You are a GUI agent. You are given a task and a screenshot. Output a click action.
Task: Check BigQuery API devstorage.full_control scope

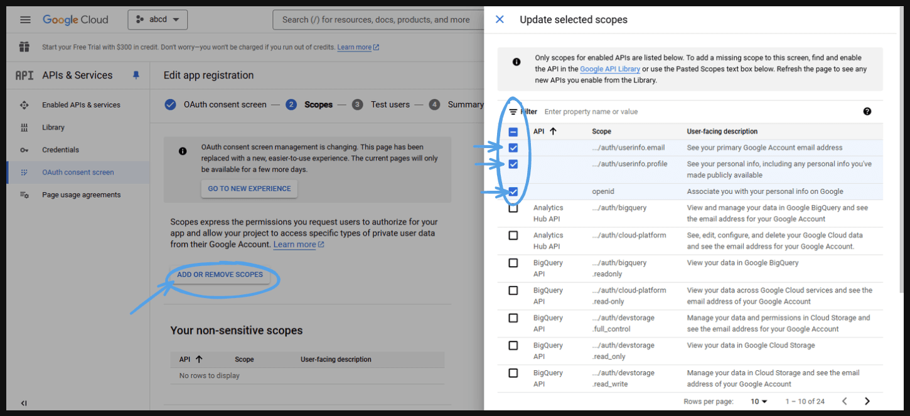pos(513,318)
